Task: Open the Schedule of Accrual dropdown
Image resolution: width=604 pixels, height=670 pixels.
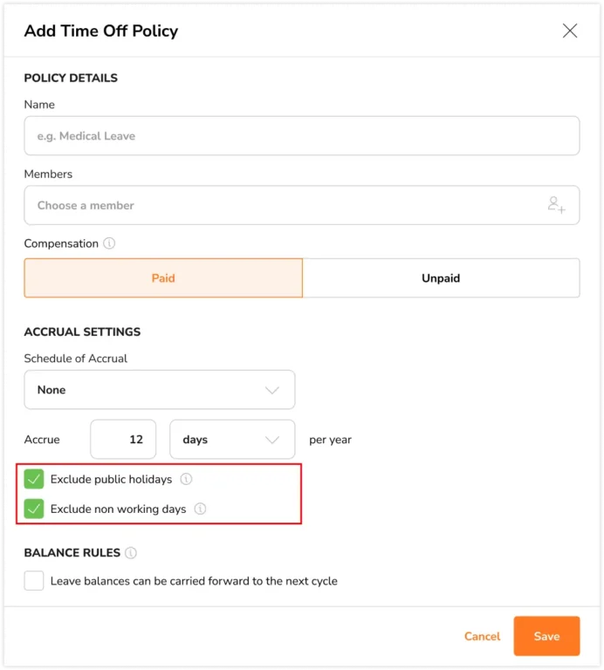Action: pyautogui.click(x=160, y=390)
